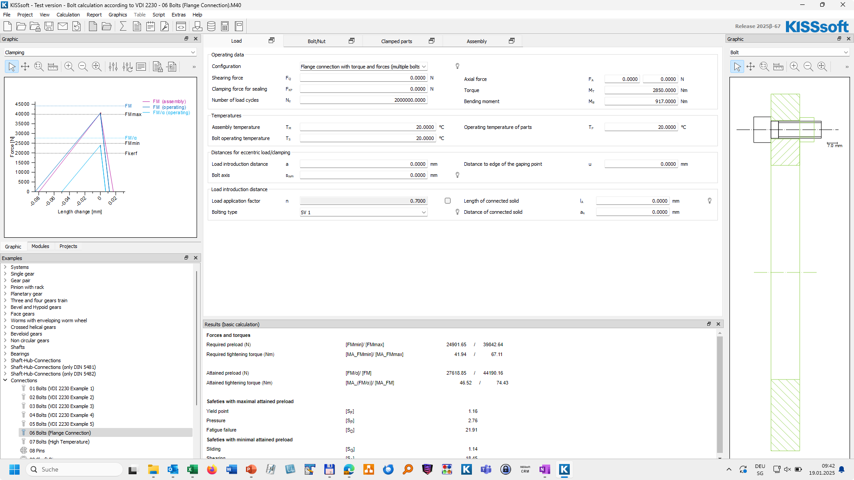This screenshot has height=480, width=854.
Task: Click send-by-email envelope icon
Action: 63,26
